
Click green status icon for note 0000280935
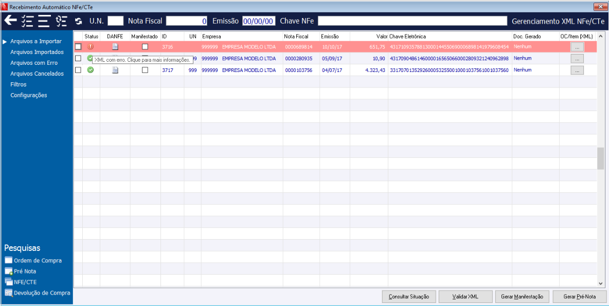coord(90,58)
